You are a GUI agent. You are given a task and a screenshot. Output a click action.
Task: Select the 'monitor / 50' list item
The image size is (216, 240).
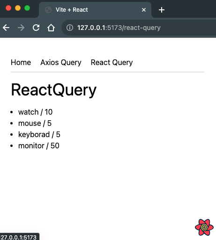[x=39, y=145]
